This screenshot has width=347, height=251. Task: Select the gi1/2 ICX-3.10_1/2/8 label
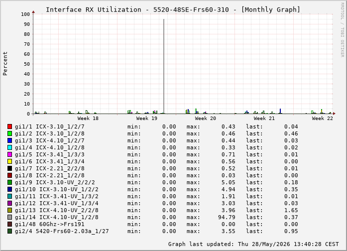tap(50, 133)
